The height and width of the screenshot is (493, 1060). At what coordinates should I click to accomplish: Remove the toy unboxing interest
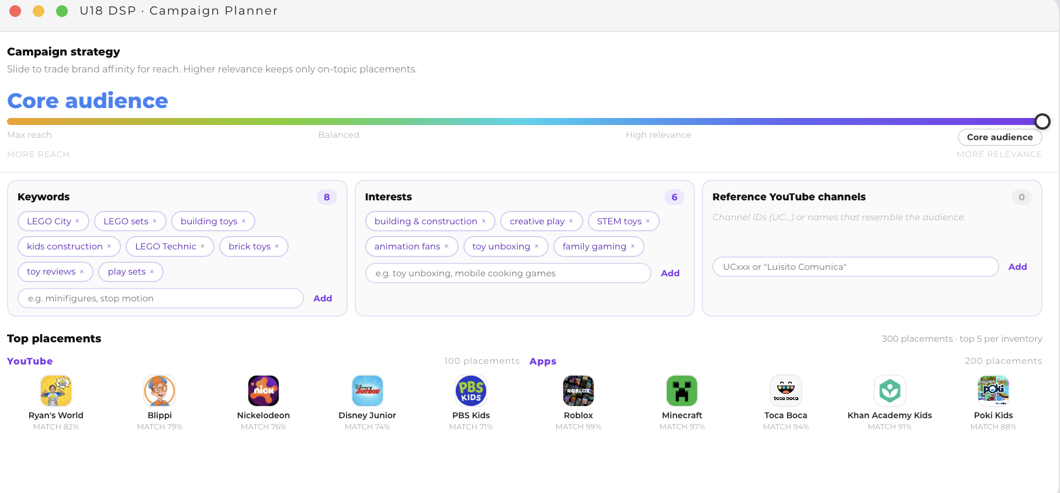coord(536,246)
